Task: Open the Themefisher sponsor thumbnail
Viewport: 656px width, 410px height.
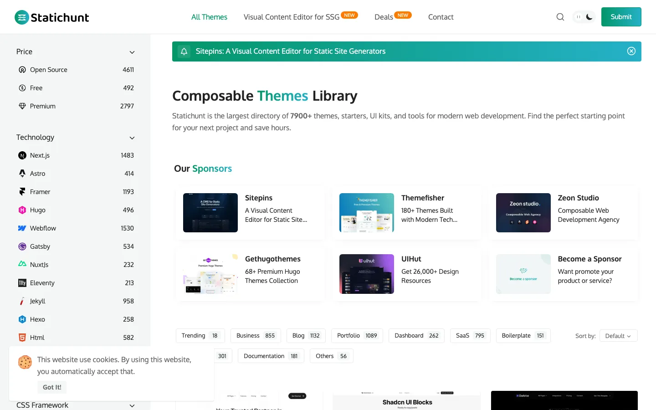Action: pyautogui.click(x=367, y=213)
